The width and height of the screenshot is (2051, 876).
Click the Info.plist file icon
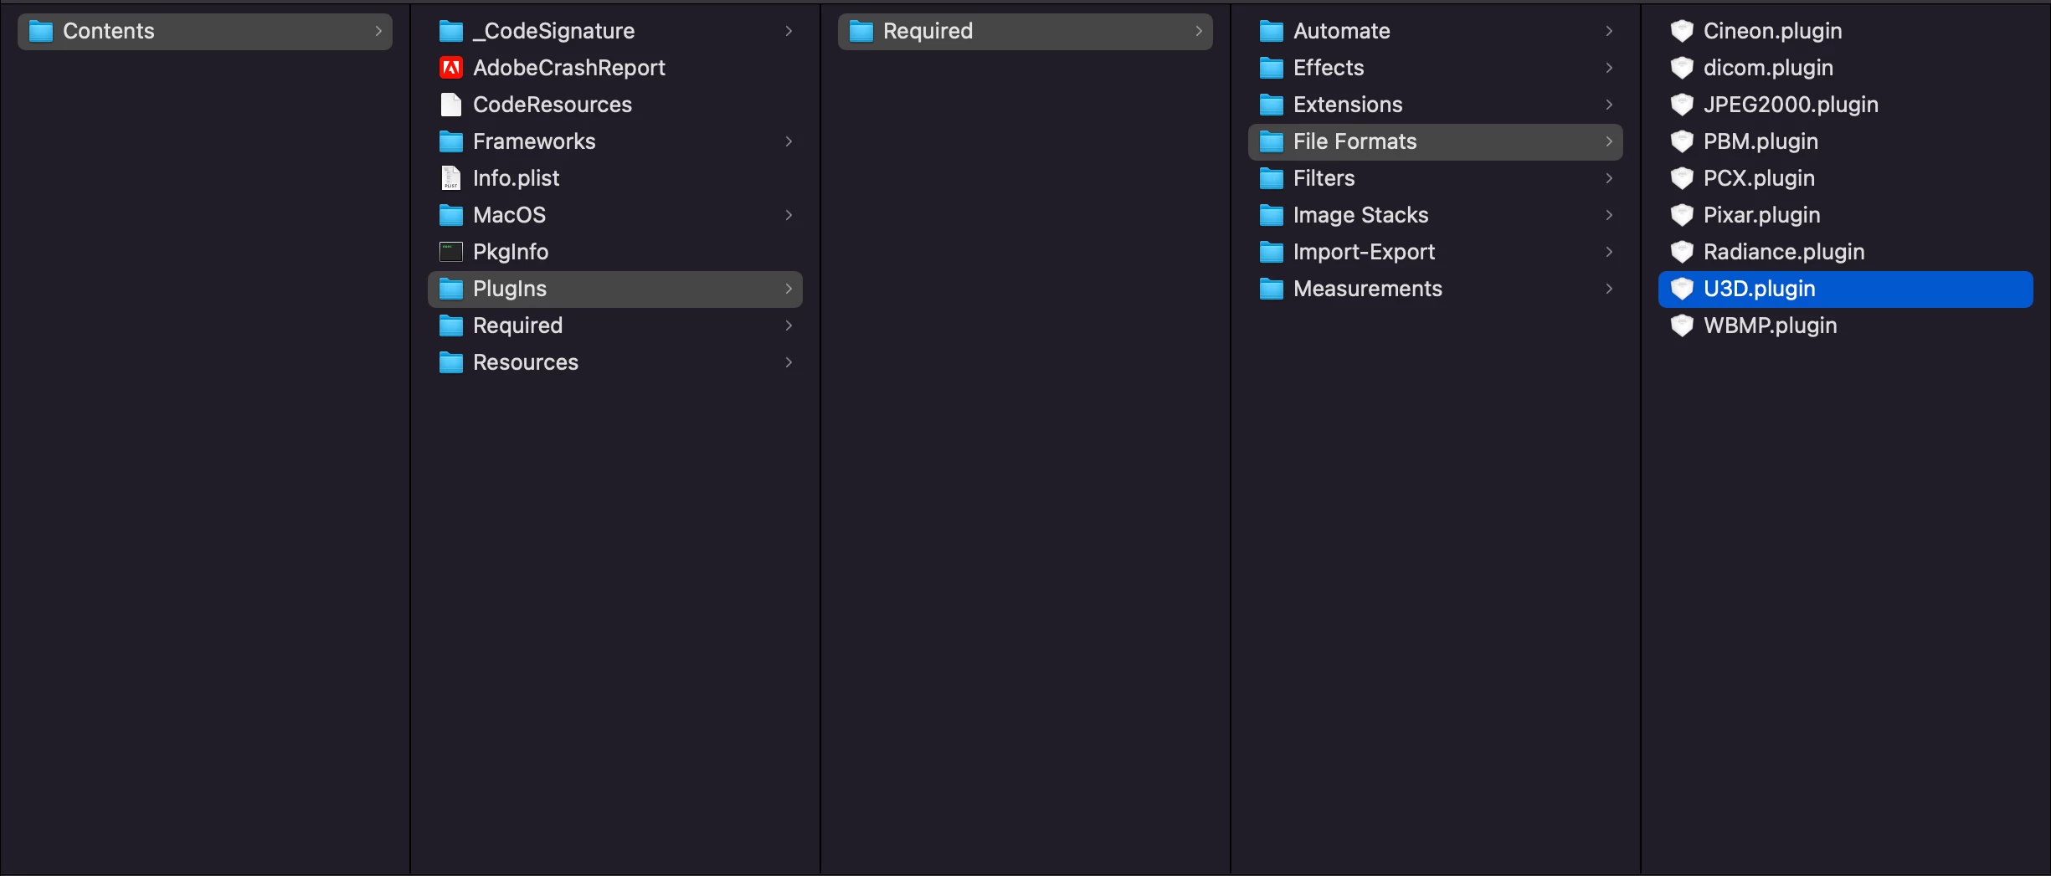[451, 178]
